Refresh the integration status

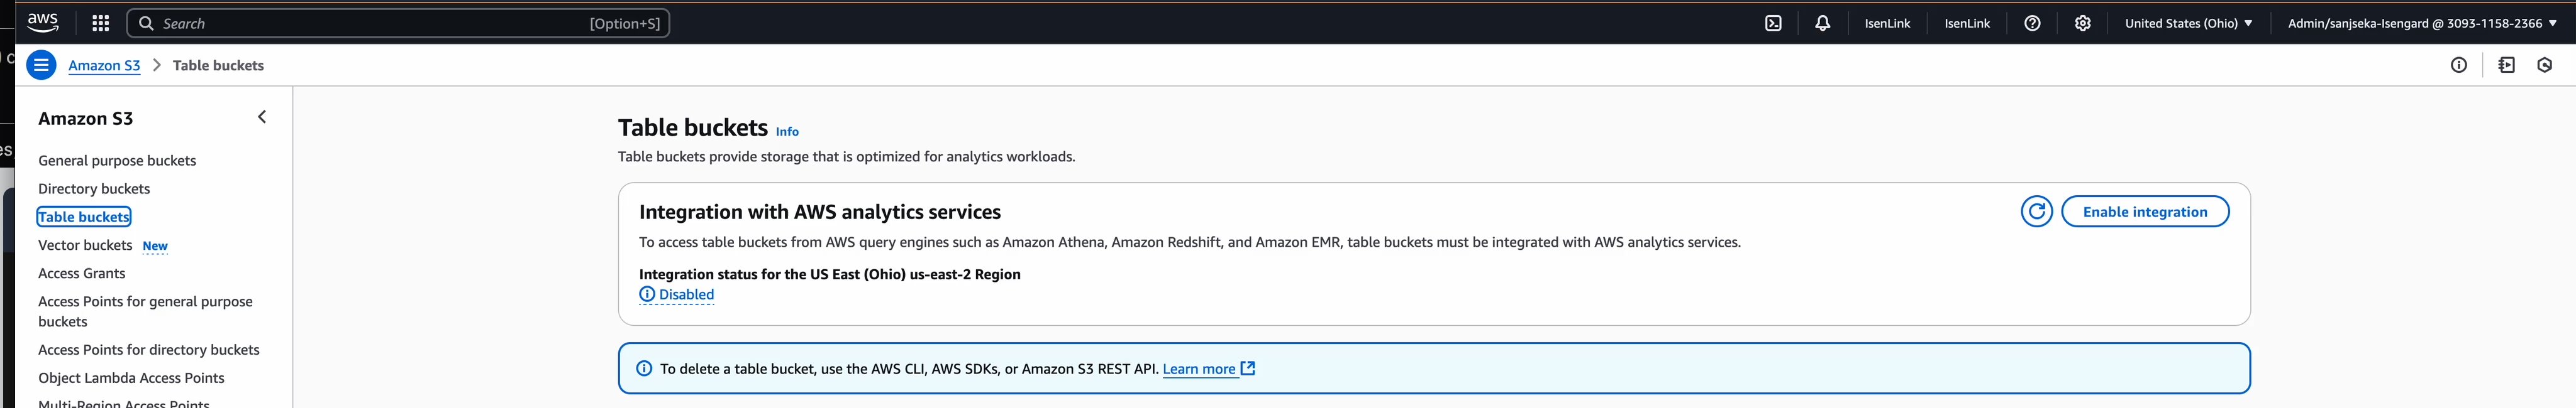tap(2036, 212)
